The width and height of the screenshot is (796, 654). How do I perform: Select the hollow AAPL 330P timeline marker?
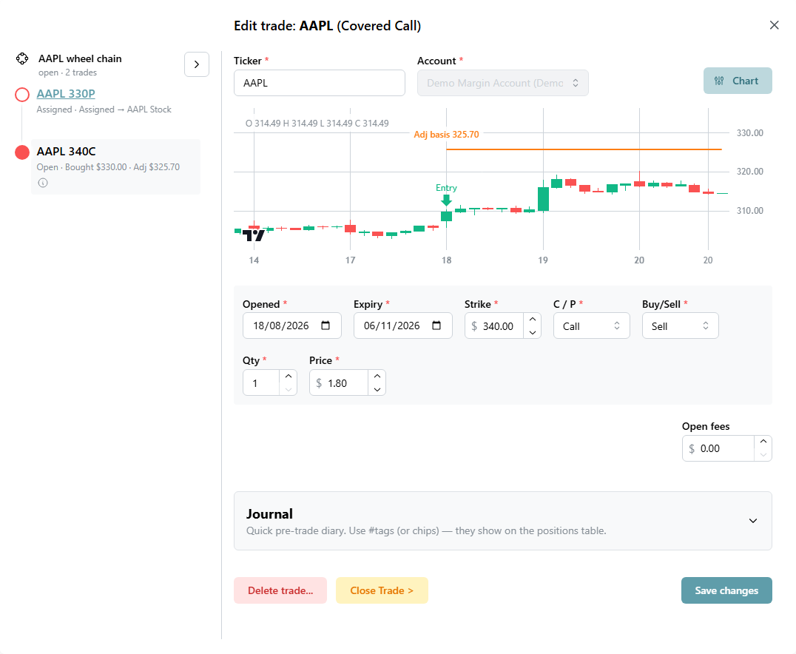[x=22, y=95]
